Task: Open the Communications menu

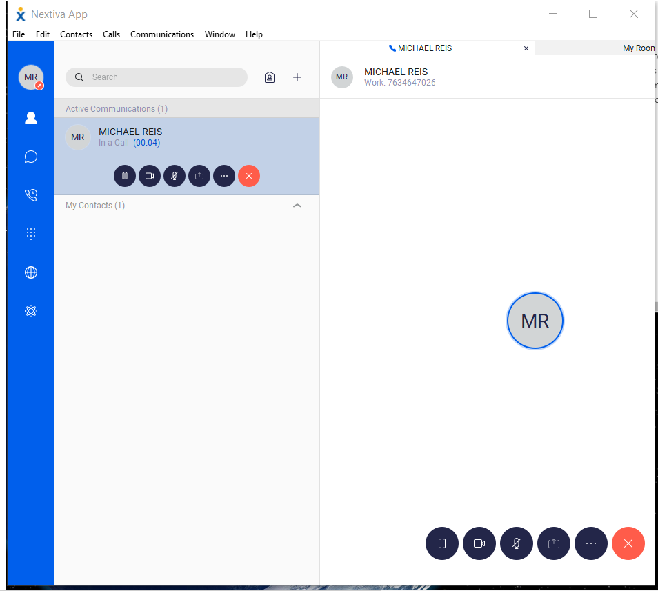Action: click(162, 34)
